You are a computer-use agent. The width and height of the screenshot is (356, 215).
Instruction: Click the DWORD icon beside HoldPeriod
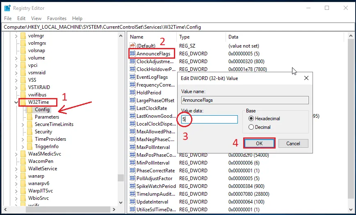132,92
